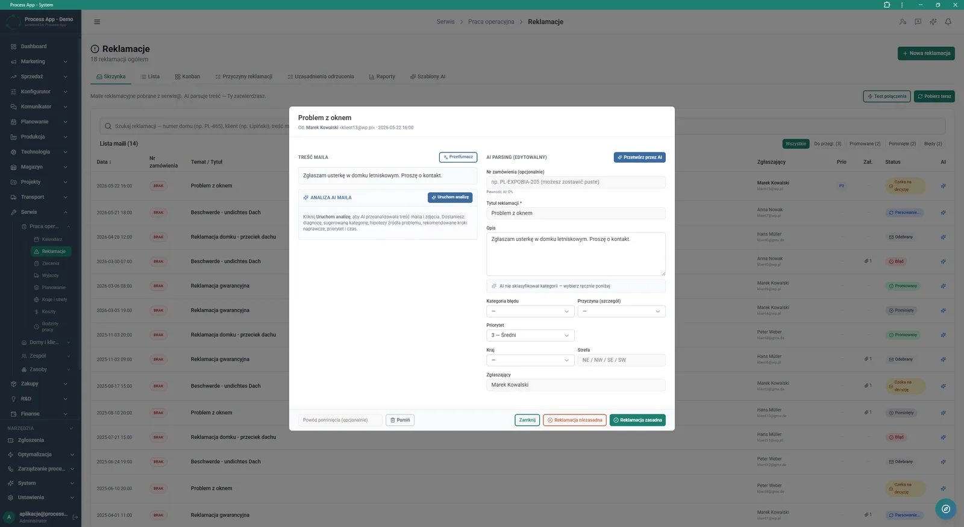Click the Tytuł reklamacji input field

[576, 213]
